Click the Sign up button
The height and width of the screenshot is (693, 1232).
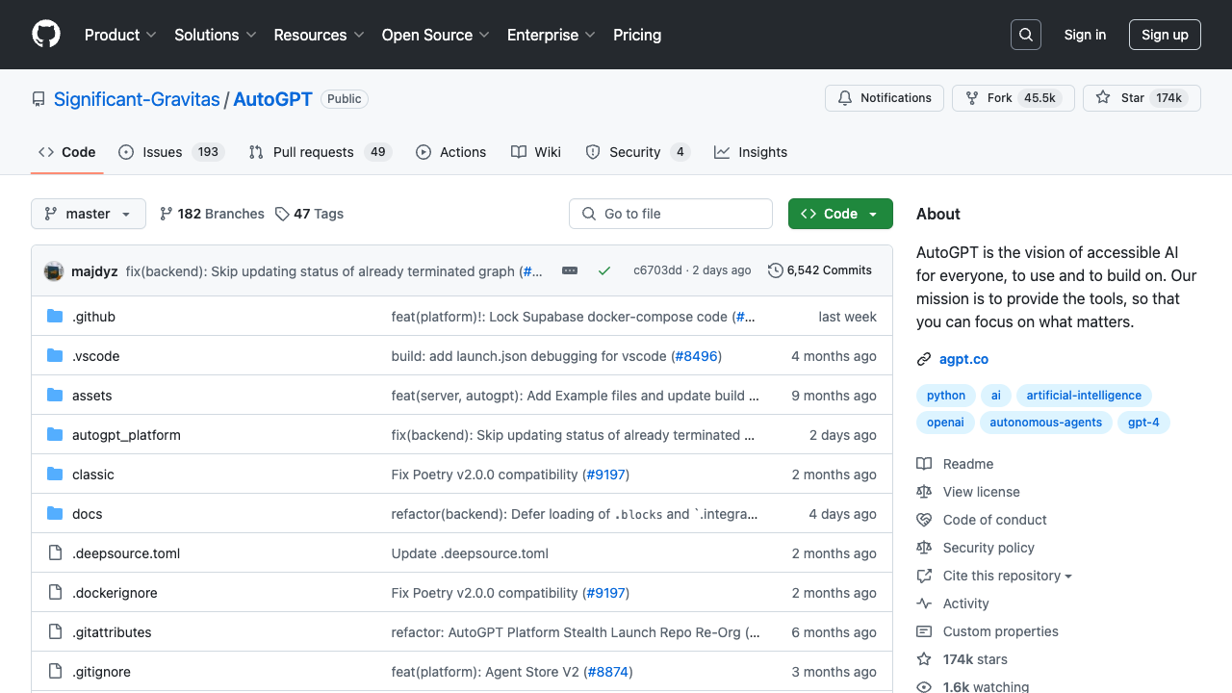click(1165, 34)
